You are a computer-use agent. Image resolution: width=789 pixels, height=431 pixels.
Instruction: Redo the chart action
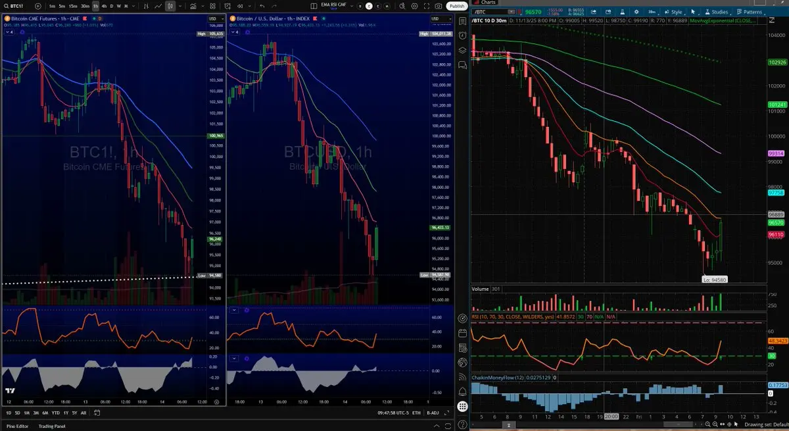click(274, 6)
